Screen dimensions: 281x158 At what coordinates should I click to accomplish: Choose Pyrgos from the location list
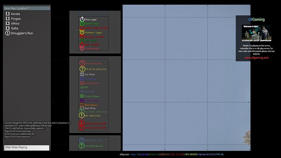(x=27, y=19)
